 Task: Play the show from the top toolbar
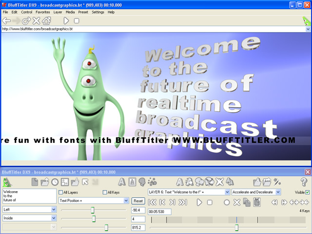coord(66,20)
